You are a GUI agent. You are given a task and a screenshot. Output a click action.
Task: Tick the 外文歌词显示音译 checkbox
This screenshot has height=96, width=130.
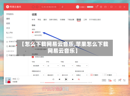click(x=33, y=49)
